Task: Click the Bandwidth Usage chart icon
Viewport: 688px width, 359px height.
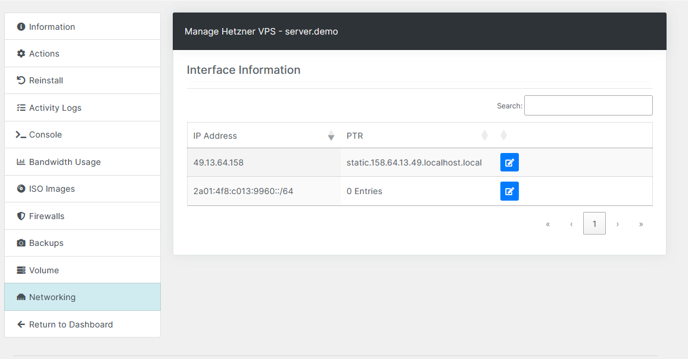Action: point(21,162)
